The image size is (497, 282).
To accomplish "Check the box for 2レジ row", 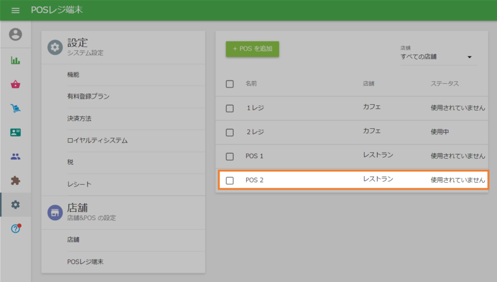I will click(230, 132).
